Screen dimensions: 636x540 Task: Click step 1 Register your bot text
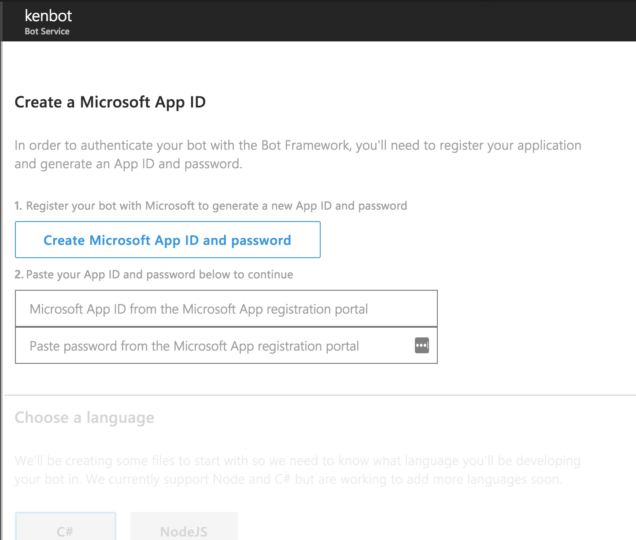click(211, 206)
